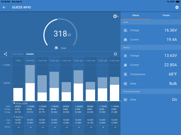Tap the 481W P max value
The image size is (181, 135).
[x=53, y=109]
